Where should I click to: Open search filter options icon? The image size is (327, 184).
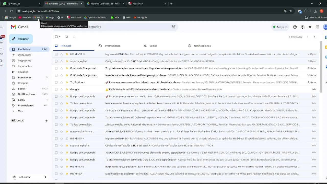[x=173, y=27]
